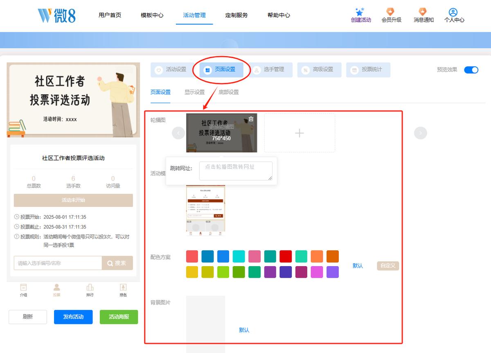Open 显示设置 sub-tab
This screenshot has height=353, width=491.
click(194, 92)
